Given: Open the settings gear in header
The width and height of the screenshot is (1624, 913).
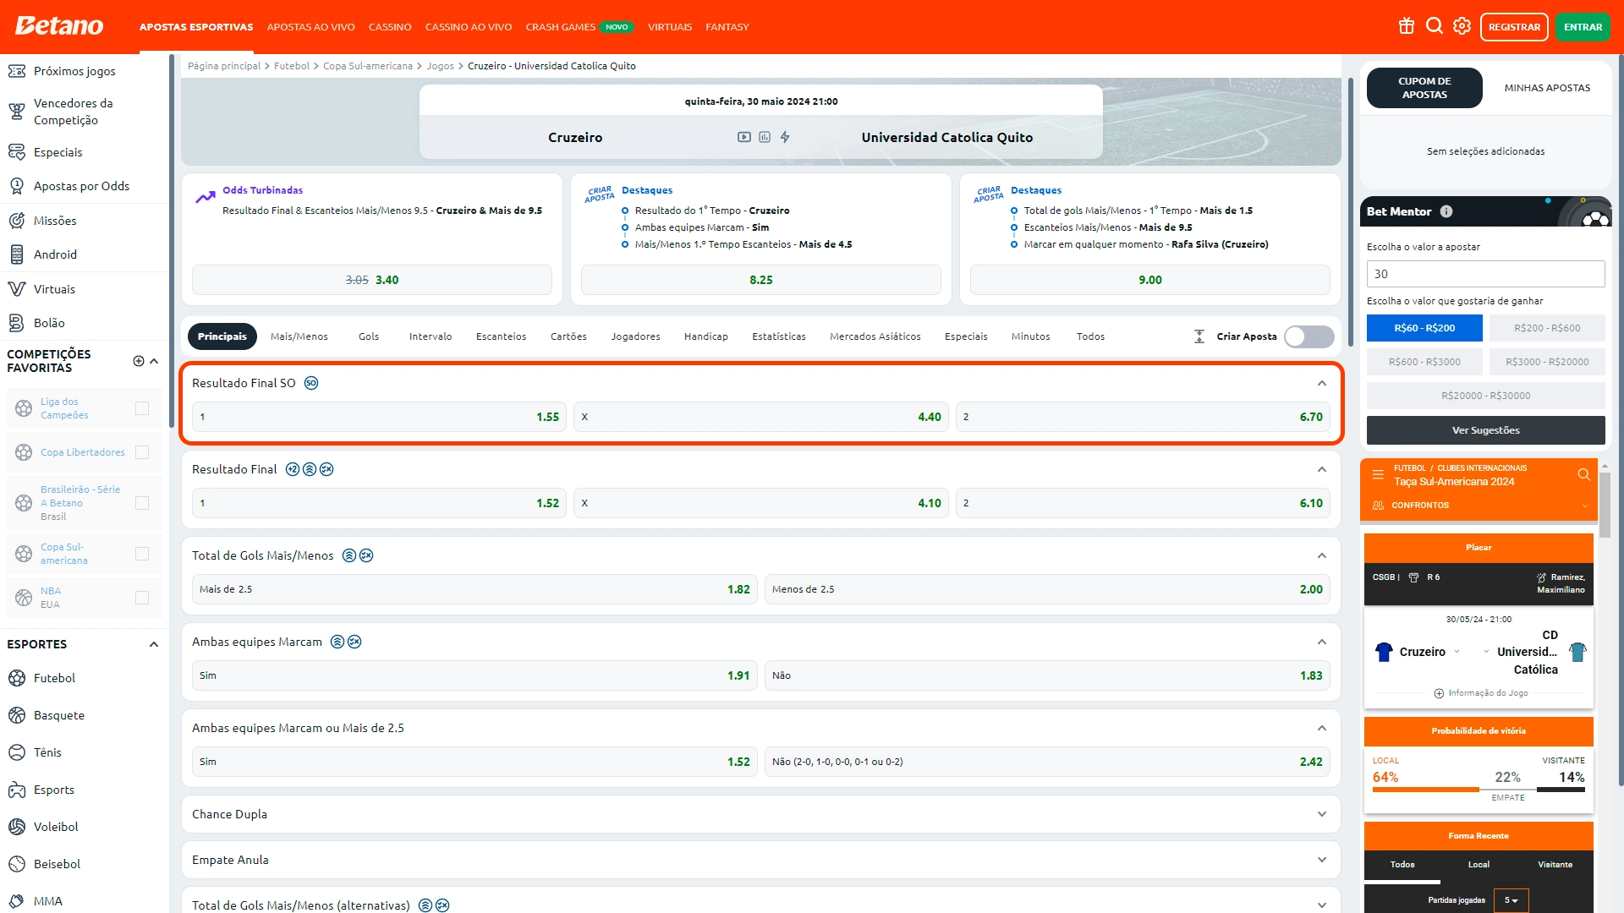Looking at the screenshot, I should [1462, 26].
